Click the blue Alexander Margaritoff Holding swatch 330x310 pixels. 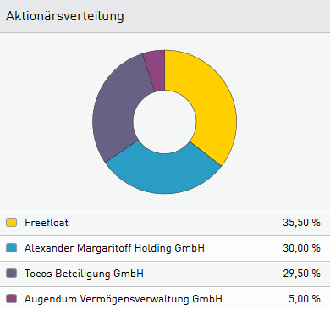11,248
